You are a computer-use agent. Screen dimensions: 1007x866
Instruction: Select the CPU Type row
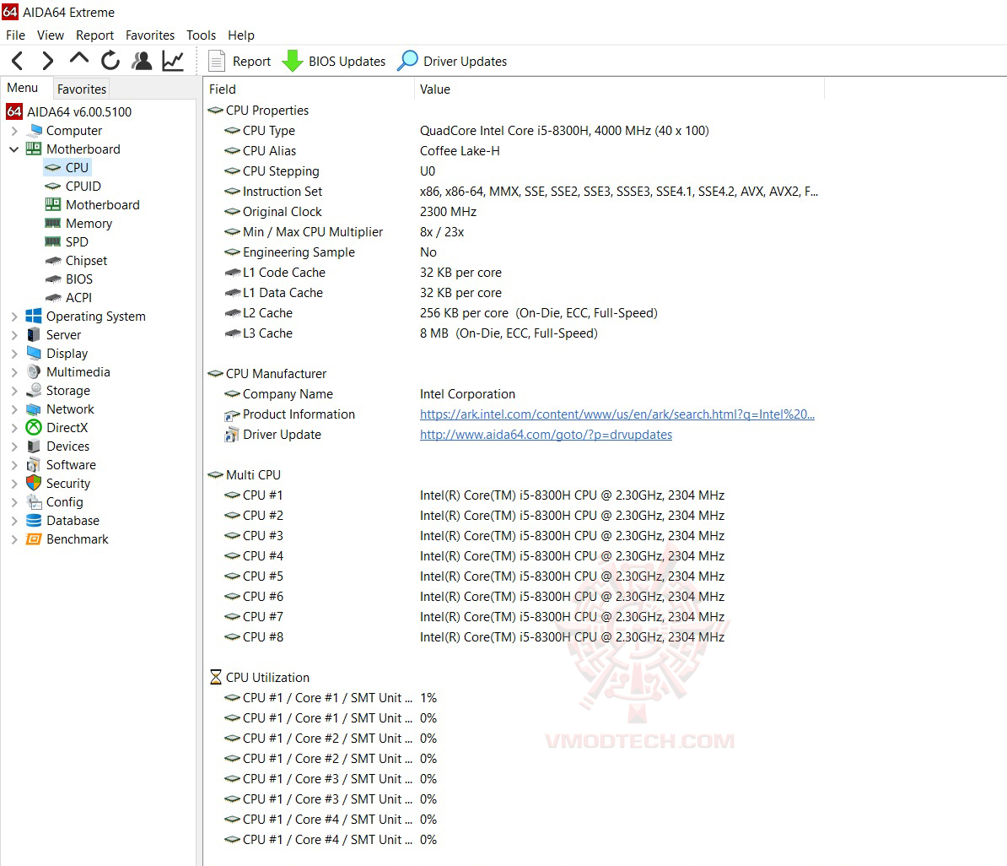tap(514, 131)
